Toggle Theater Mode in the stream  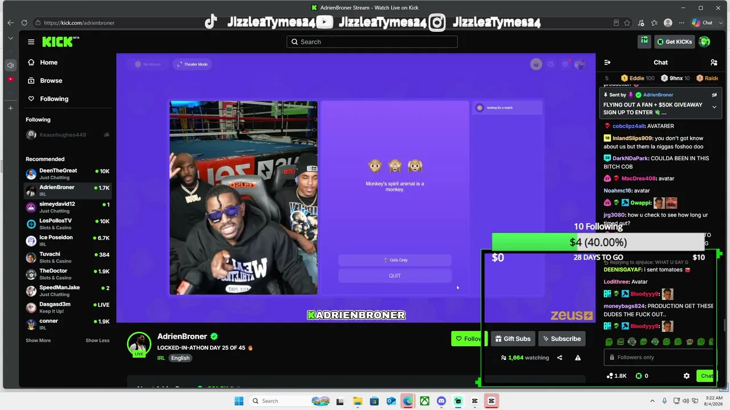[192, 64]
